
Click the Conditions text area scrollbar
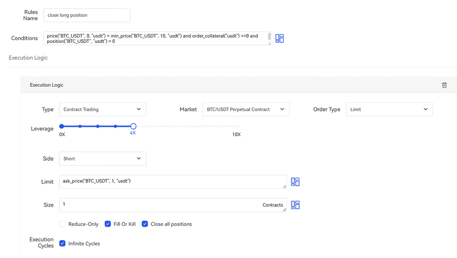pos(269,37)
